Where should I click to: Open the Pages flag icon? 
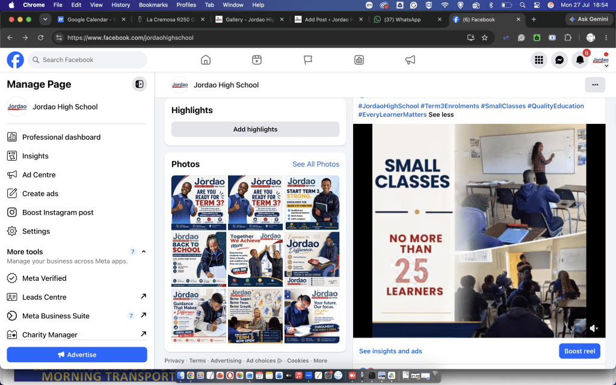[307, 60]
